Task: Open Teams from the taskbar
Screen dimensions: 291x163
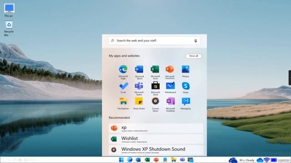Action: 182,160
